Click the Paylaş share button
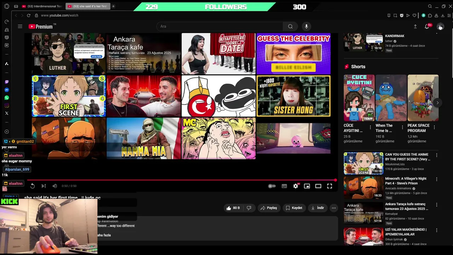This screenshot has width=453, height=255. (x=269, y=208)
